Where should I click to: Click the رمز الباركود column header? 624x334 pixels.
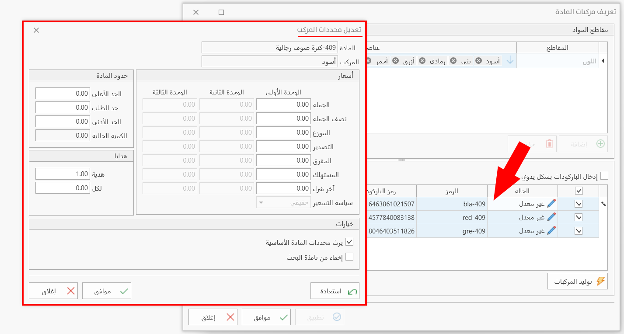[392, 191]
